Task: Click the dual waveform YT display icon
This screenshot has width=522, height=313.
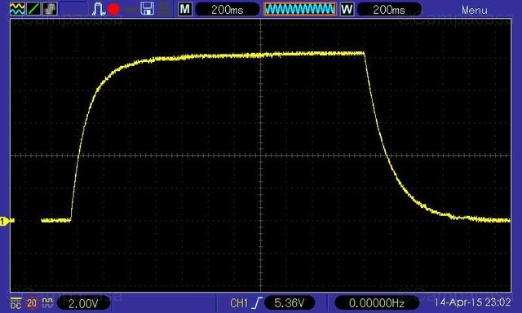Action: point(17,9)
